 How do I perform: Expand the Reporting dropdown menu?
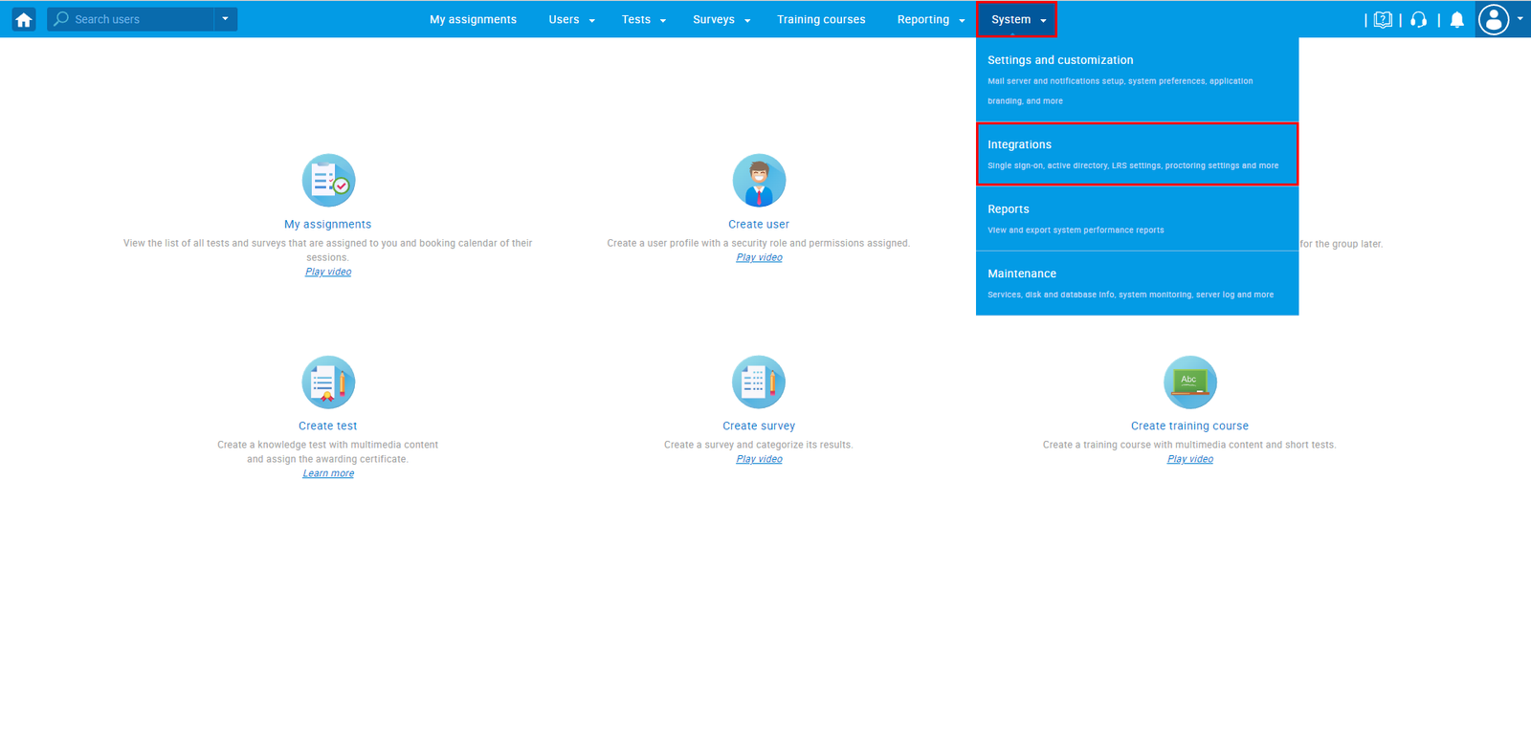(x=930, y=19)
